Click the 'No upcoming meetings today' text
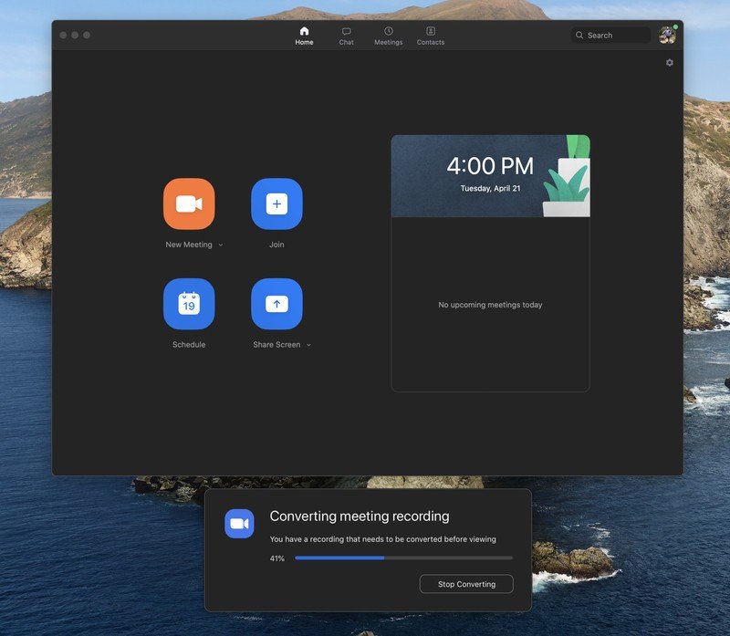This screenshot has width=730, height=636. pos(490,305)
